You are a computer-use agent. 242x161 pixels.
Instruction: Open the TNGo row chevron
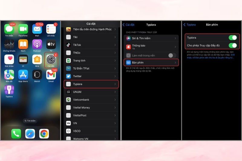pos(115,53)
